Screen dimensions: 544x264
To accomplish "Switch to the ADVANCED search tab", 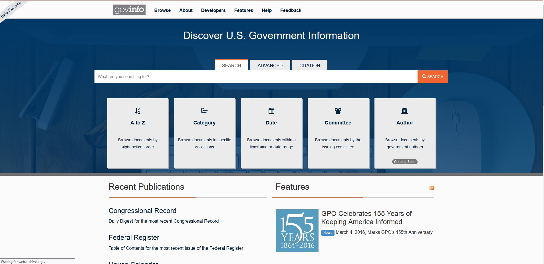I will pyautogui.click(x=270, y=66).
